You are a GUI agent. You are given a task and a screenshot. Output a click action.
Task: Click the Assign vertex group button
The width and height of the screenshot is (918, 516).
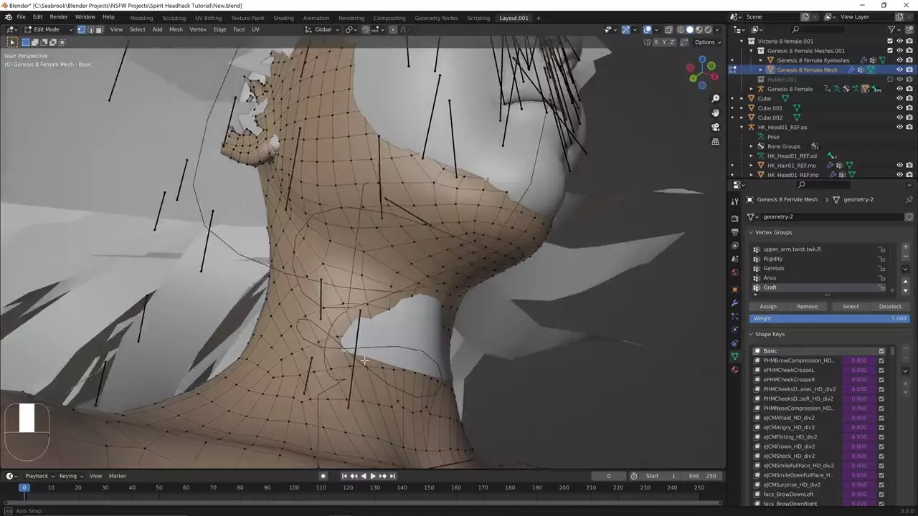pos(767,307)
